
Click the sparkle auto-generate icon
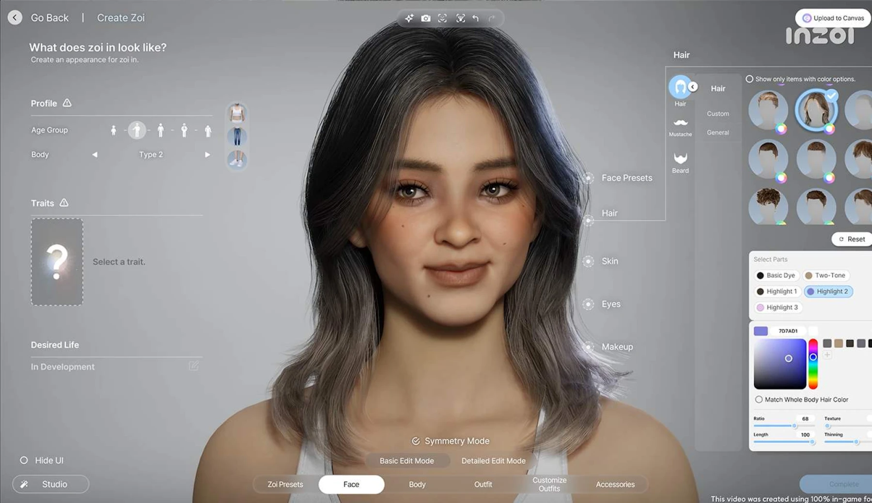409,18
